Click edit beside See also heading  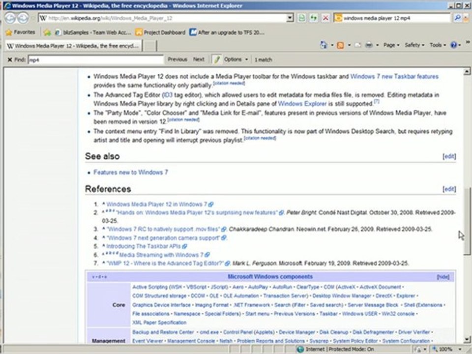pyautogui.click(x=449, y=156)
